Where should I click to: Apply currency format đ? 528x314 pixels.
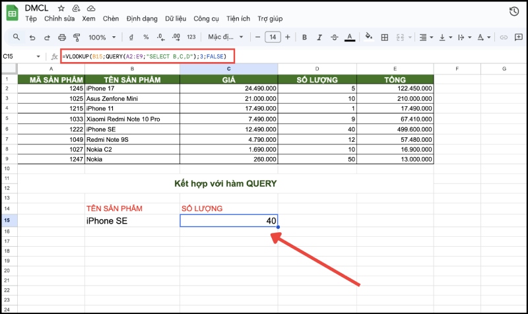pyautogui.click(x=131, y=38)
